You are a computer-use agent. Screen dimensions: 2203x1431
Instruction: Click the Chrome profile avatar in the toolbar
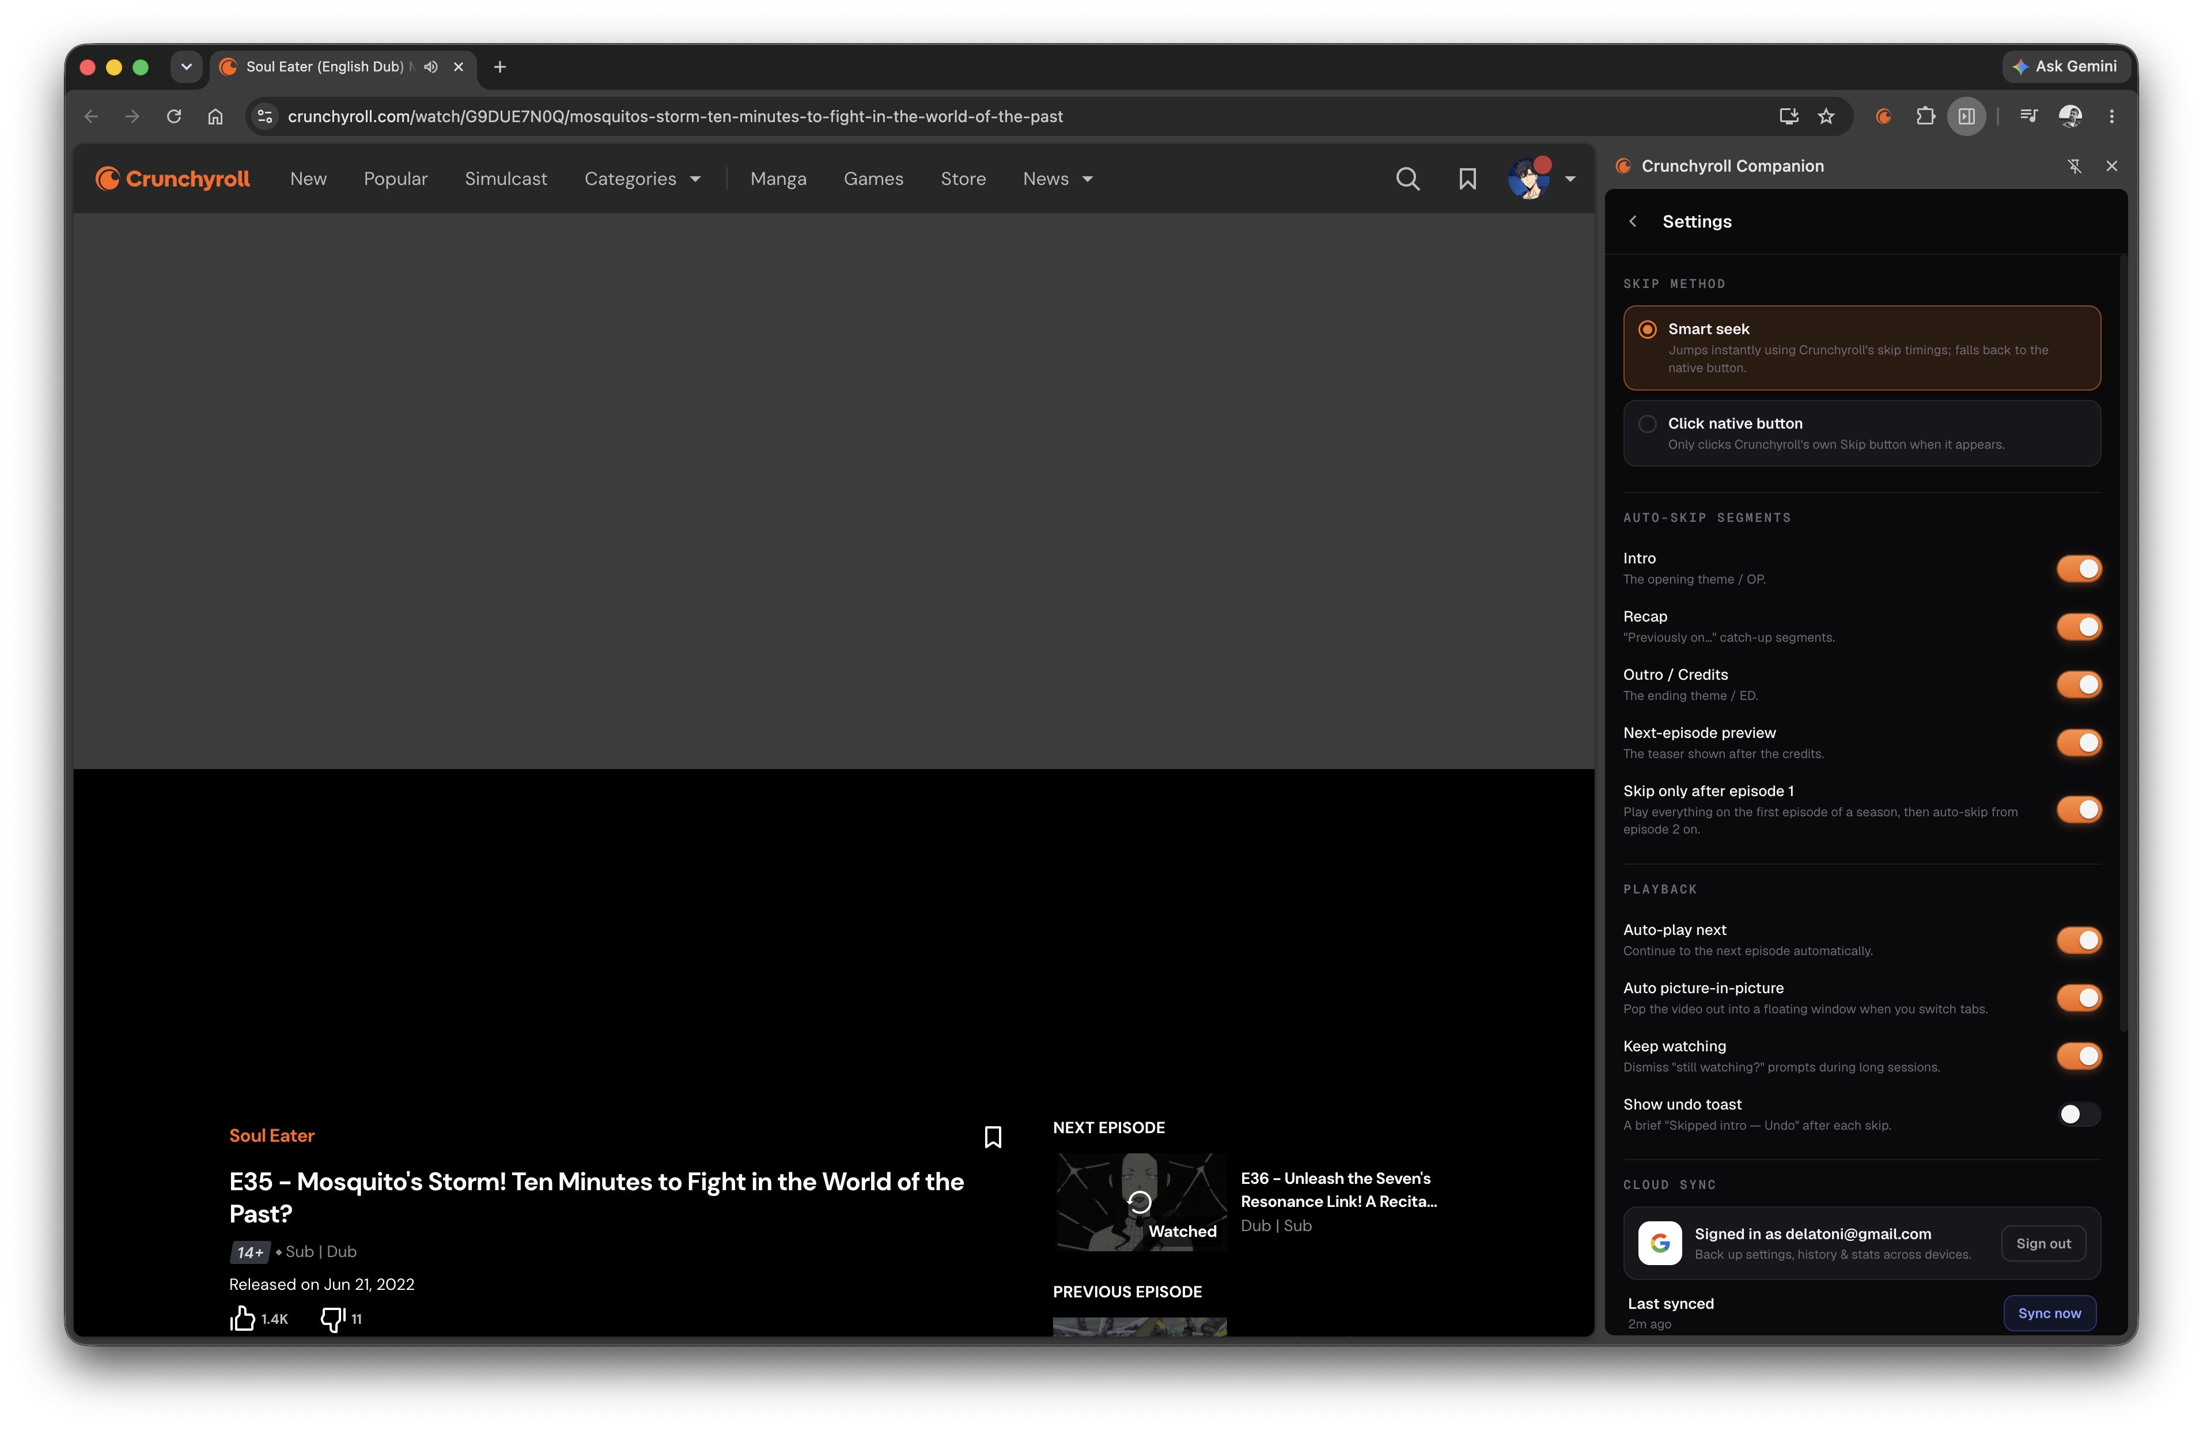[x=2070, y=116]
